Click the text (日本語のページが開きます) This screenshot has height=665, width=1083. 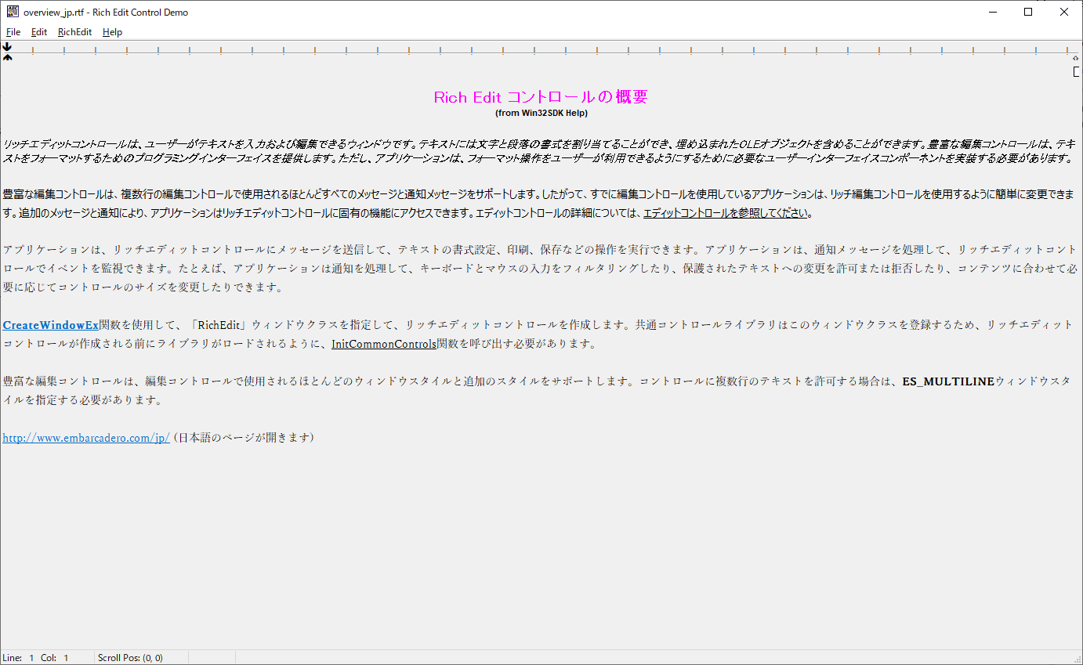point(244,438)
